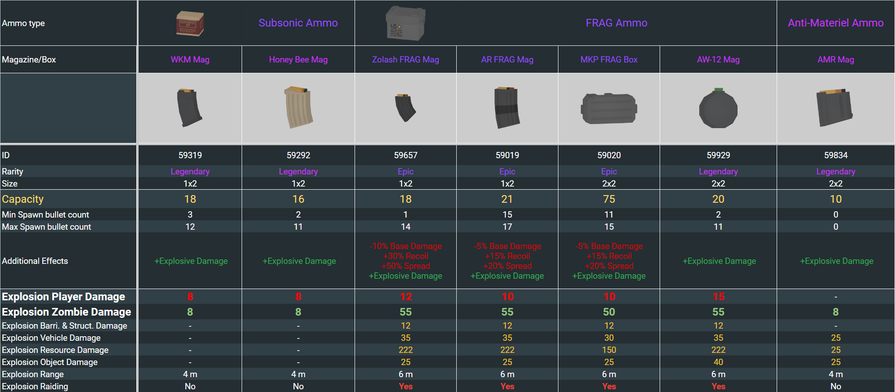
Task: Follow the Honey Bee Mag link
Action: click(298, 60)
